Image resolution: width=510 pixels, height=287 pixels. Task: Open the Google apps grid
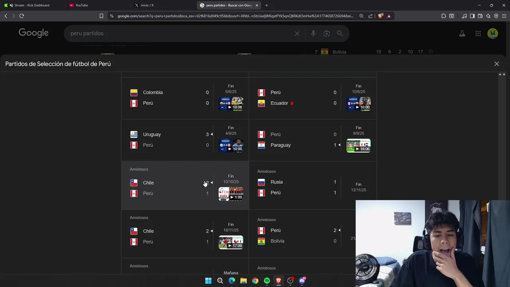point(478,33)
